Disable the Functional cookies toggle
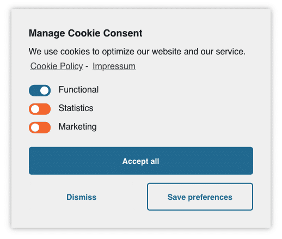Screen dimensions: 282x239 [x=40, y=90]
